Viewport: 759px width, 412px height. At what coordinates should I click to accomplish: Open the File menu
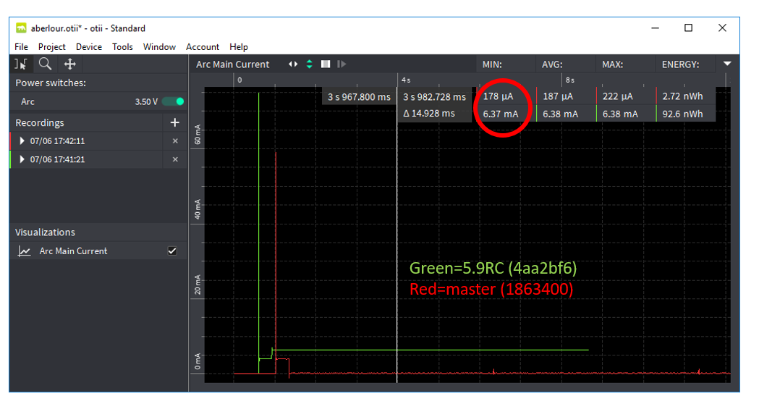point(21,47)
